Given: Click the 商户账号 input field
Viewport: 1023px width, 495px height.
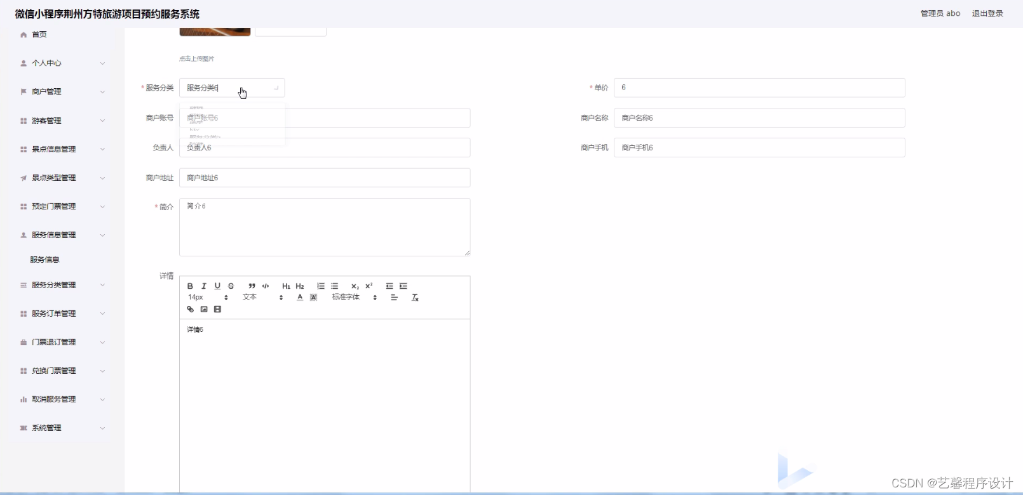Looking at the screenshot, I should (325, 118).
